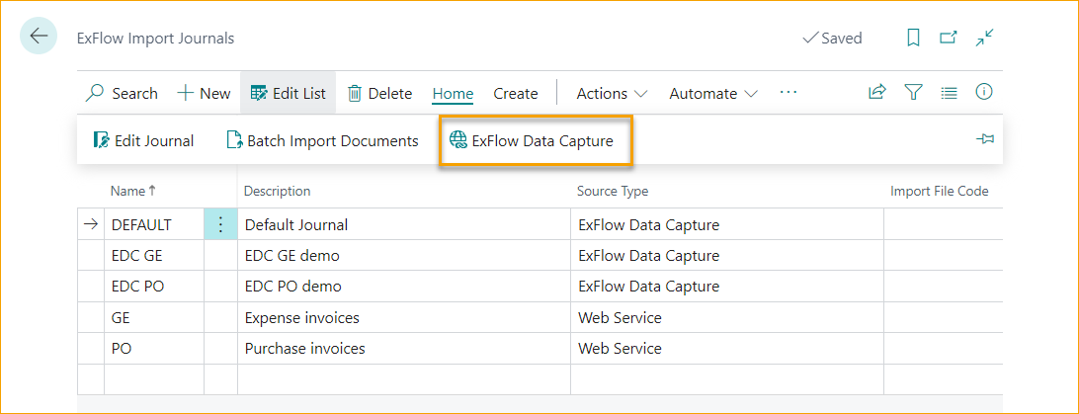The image size is (1079, 414).
Task: Expand the Actions dropdown menu
Action: 612,94
